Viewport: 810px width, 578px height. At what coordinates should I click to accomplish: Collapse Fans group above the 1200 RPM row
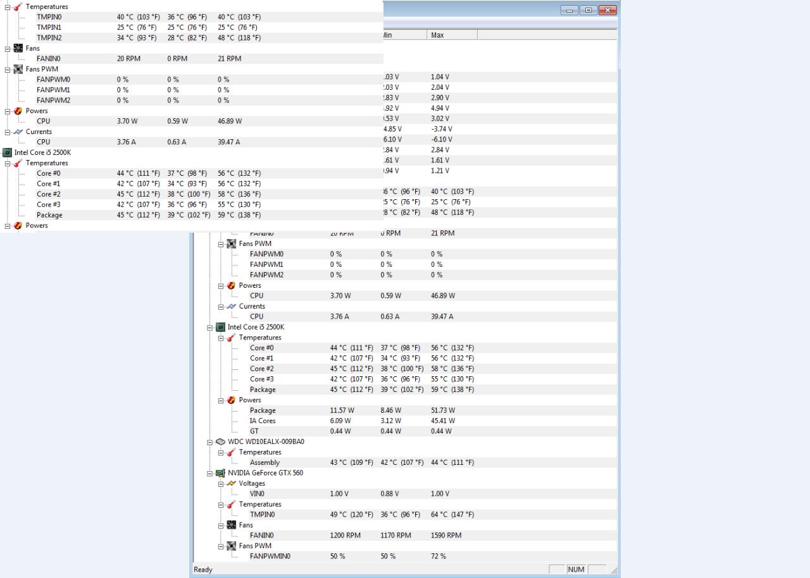[x=221, y=526]
